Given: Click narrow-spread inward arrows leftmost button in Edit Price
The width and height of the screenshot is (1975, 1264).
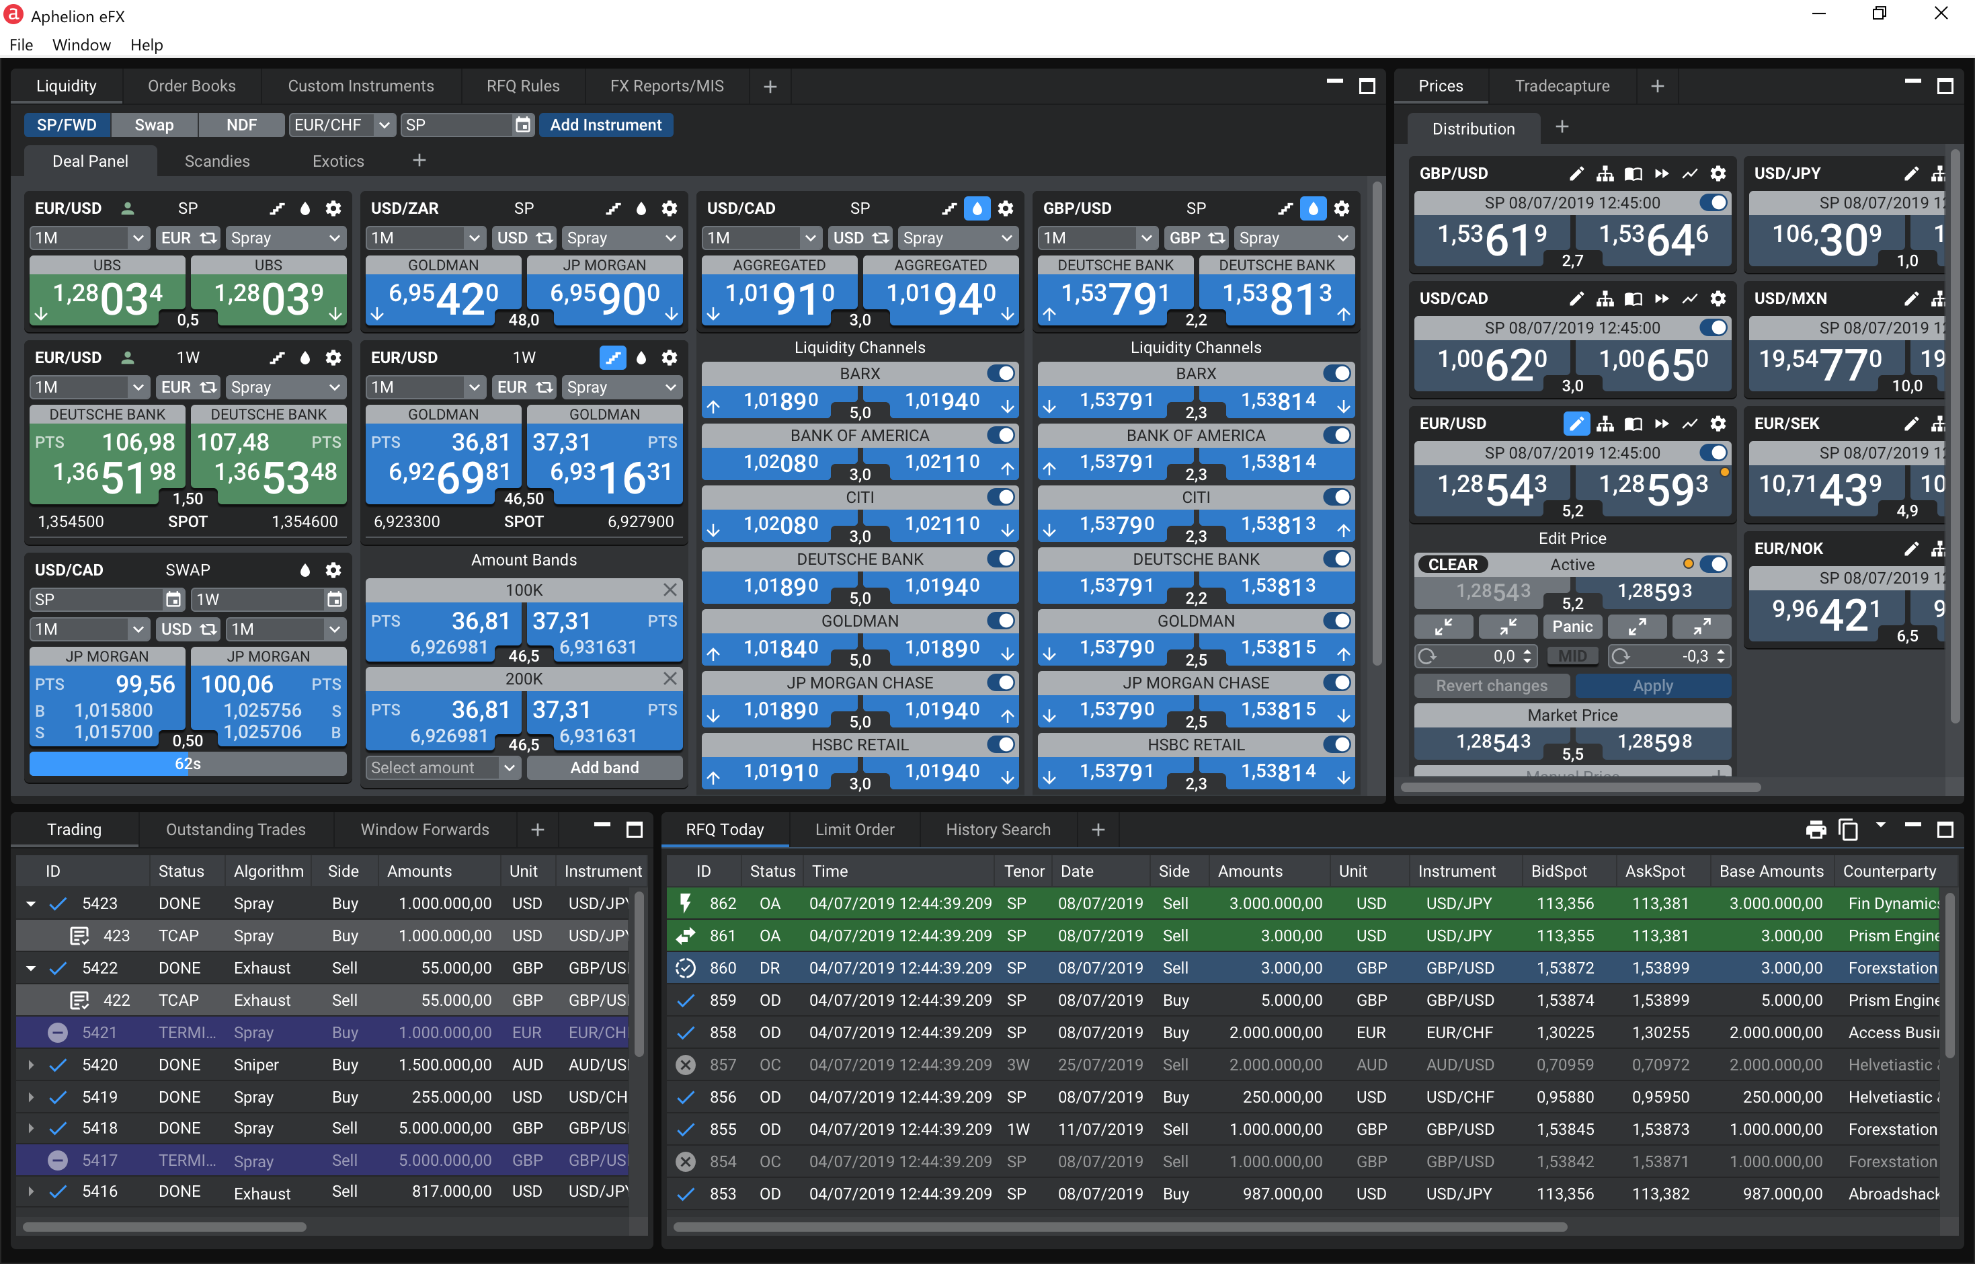Looking at the screenshot, I should [1443, 627].
